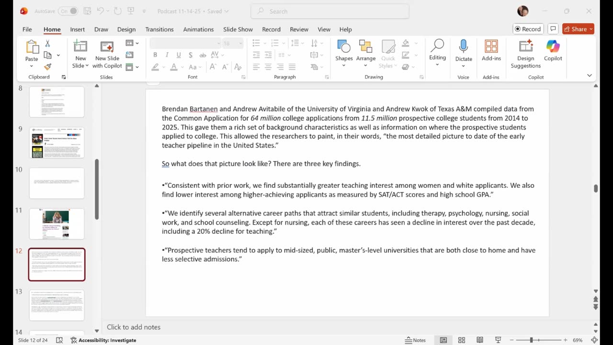Image resolution: width=613 pixels, height=345 pixels.
Task: Click the spell check status icon
Action: click(59, 340)
